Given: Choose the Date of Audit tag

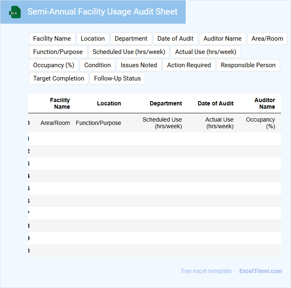Looking at the screenshot, I should pyautogui.click(x=175, y=39).
